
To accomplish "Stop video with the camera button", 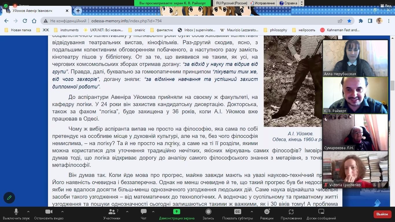I will 49,214.
